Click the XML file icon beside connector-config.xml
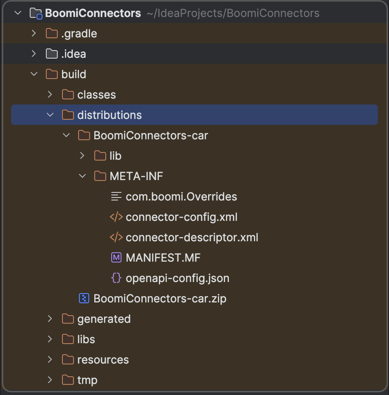The width and height of the screenshot is (389, 395). tap(116, 217)
